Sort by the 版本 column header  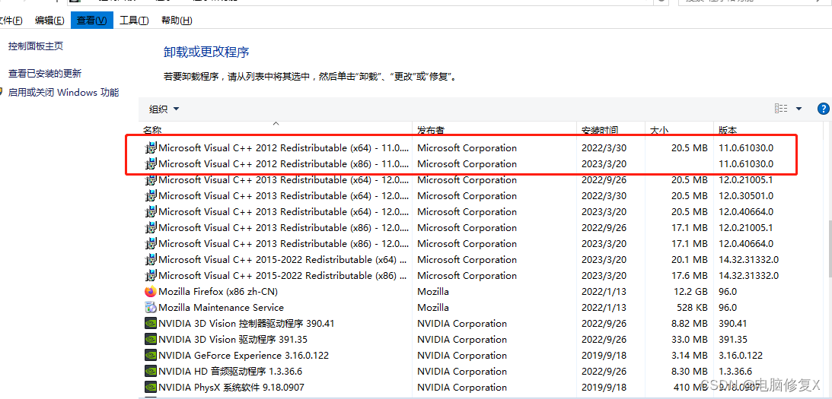pyautogui.click(x=728, y=130)
